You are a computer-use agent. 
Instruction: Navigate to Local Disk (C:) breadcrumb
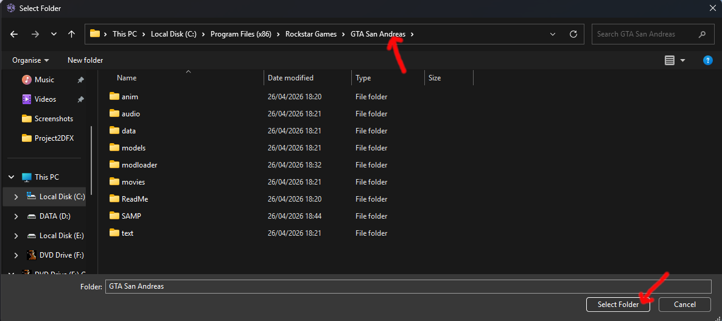[173, 34]
